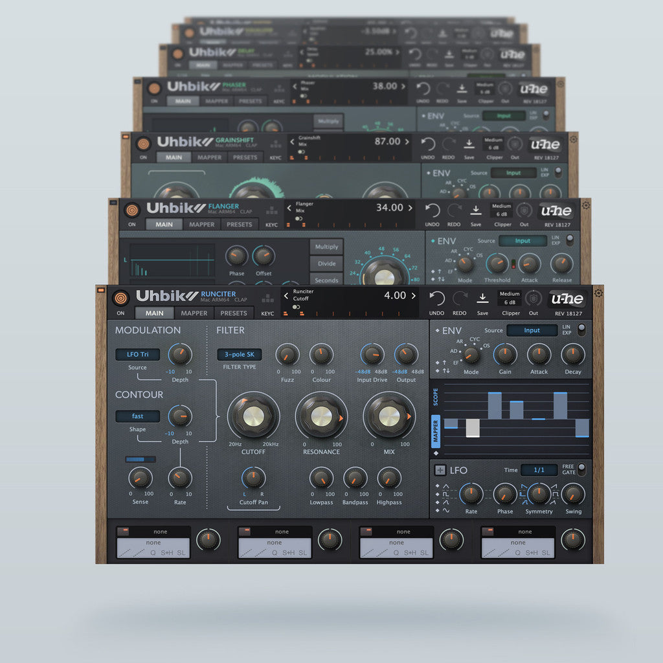Open the gear settings on Flanger frame
This screenshot has height=663, width=663.
585,205
